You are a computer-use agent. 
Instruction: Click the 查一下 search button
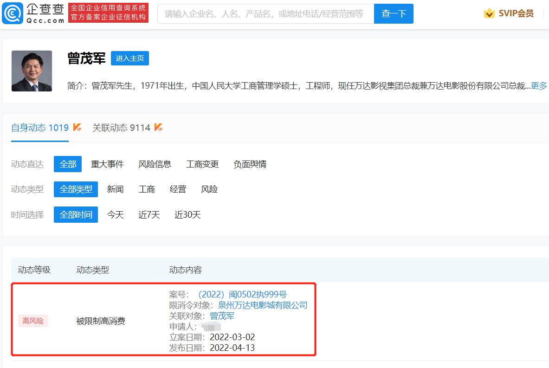pyautogui.click(x=394, y=13)
